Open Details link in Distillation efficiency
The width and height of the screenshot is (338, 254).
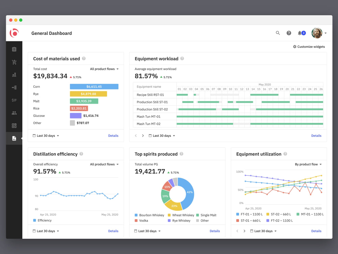[113, 231]
